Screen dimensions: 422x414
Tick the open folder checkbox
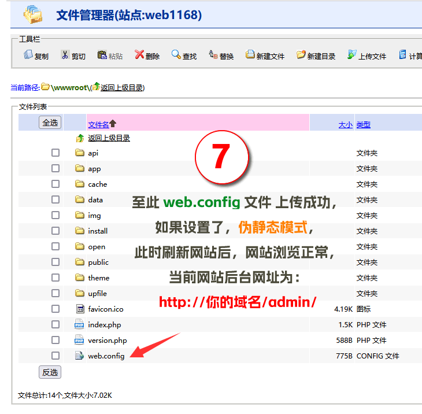point(55,246)
